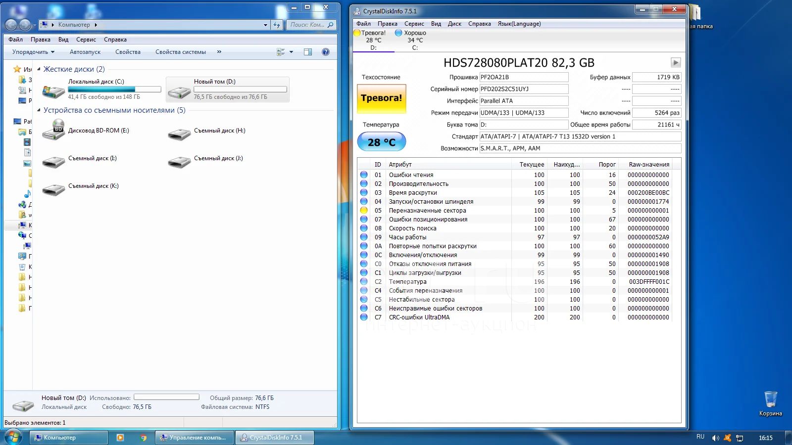Viewport: 792px width, 445px height.
Task: Select the row 'Нестабильные сектора'
Action: pos(515,300)
